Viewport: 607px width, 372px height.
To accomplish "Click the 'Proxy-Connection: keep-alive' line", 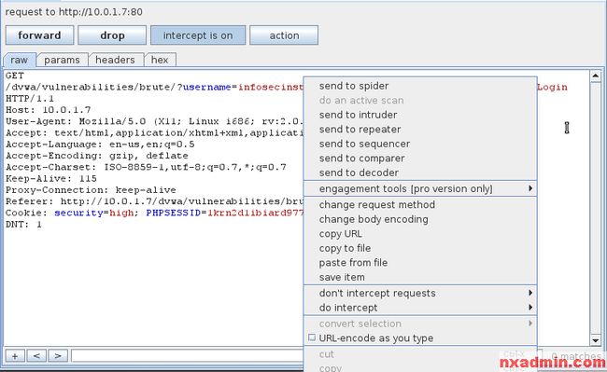I will pyautogui.click(x=91, y=190).
